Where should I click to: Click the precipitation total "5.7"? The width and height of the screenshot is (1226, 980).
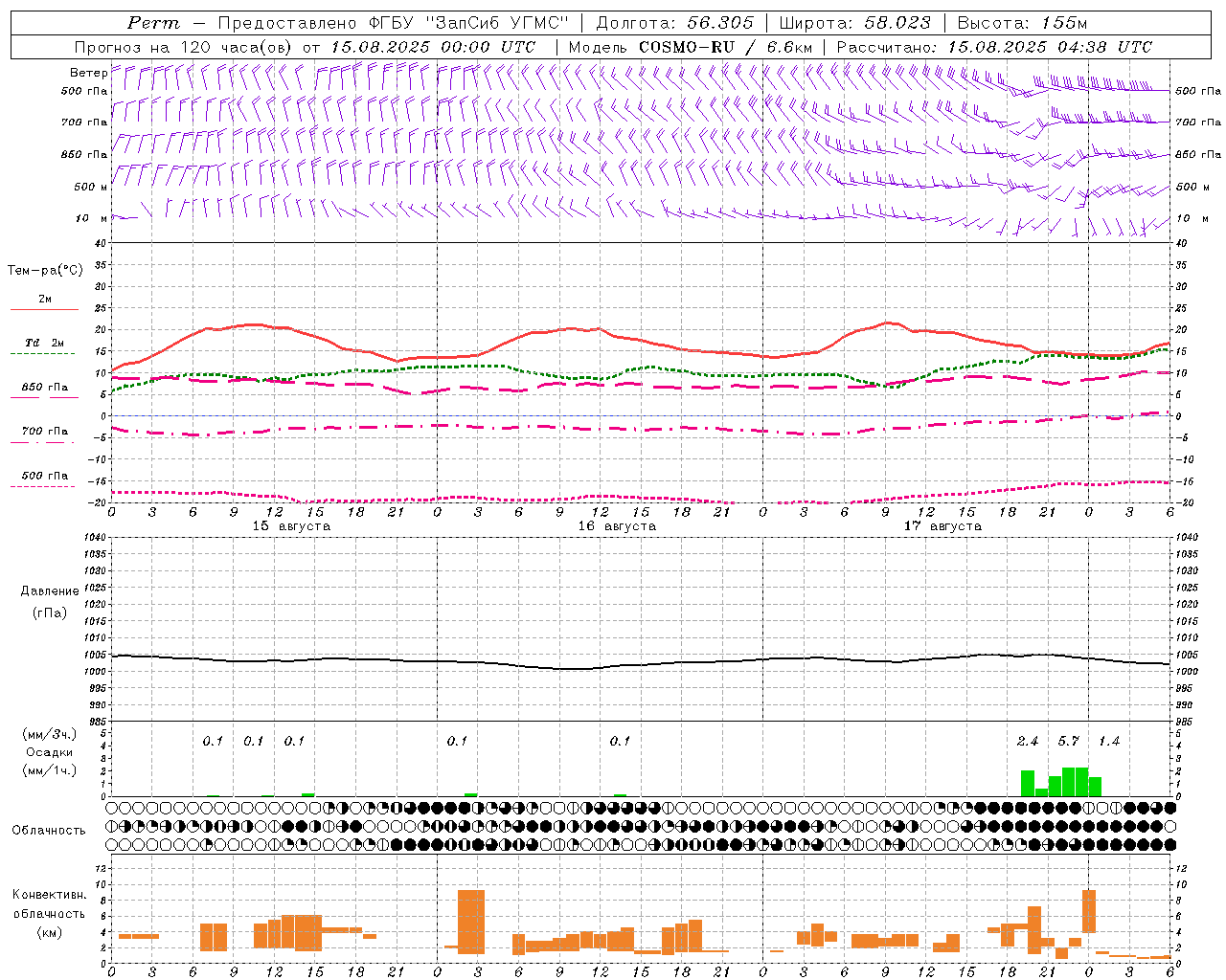[x=1068, y=742]
